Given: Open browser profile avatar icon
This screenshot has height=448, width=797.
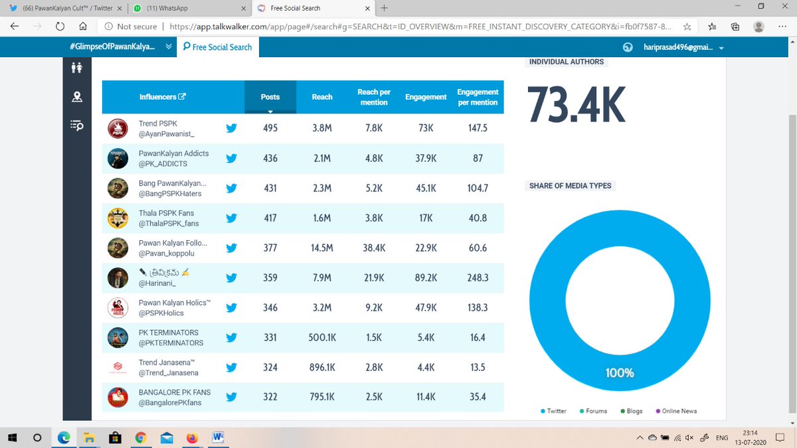Looking at the screenshot, I should point(758,27).
